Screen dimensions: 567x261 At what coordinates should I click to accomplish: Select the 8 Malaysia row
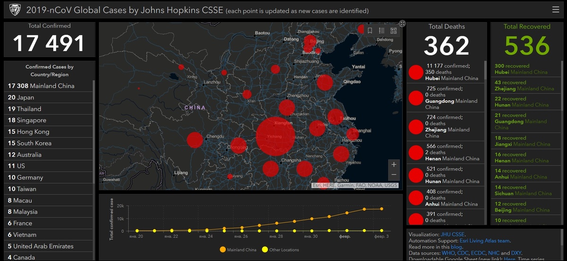pyautogui.click(x=49, y=211)
